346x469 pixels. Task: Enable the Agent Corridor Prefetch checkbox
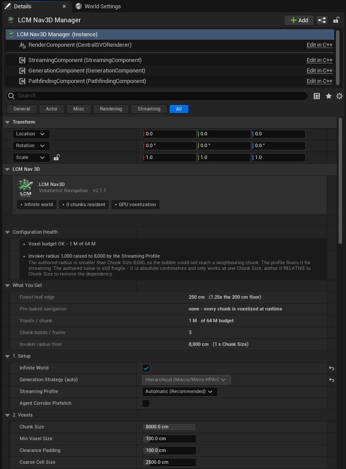pos(146,403)
